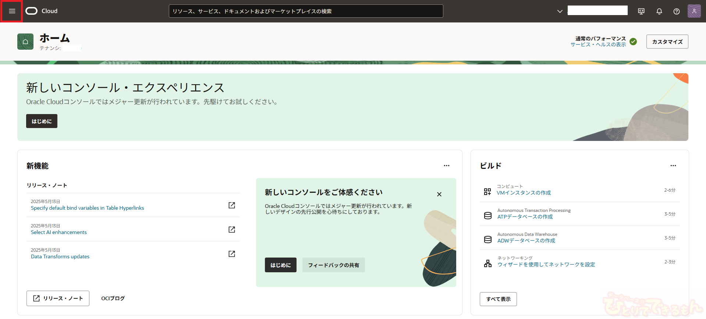Open external link icon for Table Hyperlinks note
Image resolution: width=706 pixels, height=319 pixels.
tap(232, 205)
